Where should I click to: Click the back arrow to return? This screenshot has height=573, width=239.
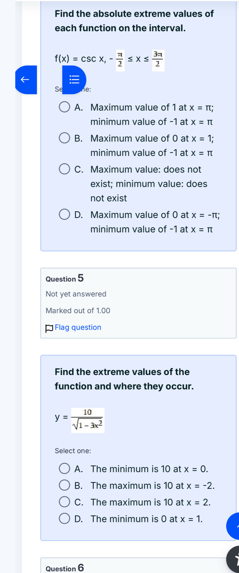25,79
